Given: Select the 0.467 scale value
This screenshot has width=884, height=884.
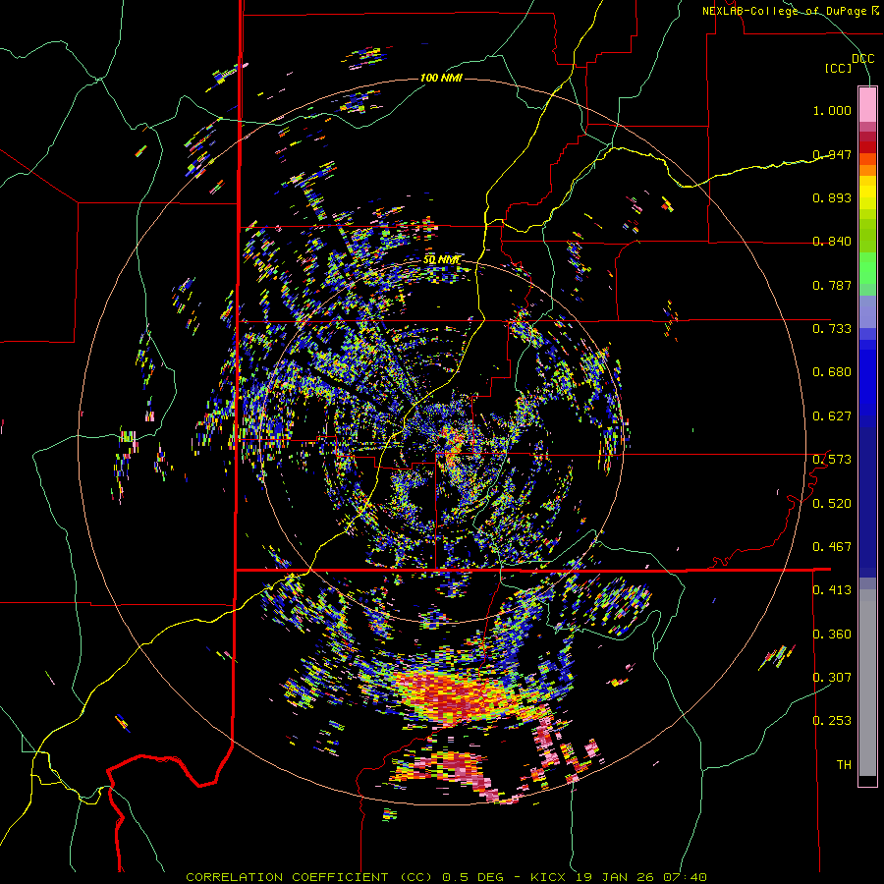Looking at the screenshot, I should click(x=832, y=547).
